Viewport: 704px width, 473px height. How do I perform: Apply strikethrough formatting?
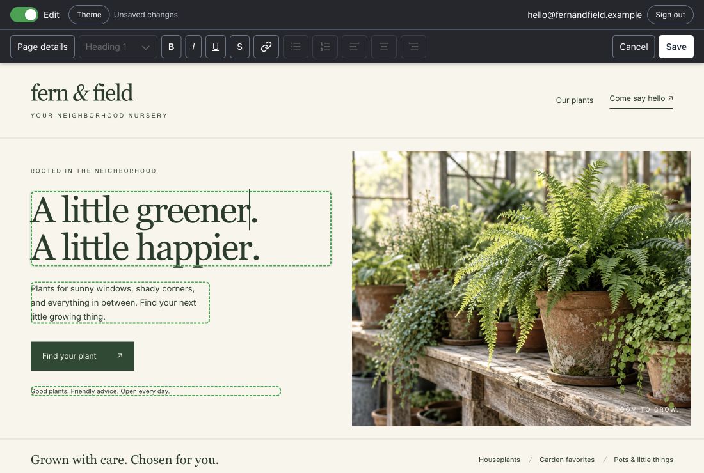tap(239, 47)
